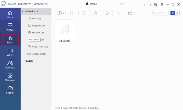Open the toolbox briefcase toolbar icon
This screenshot has width=183, height=110.
130,13
